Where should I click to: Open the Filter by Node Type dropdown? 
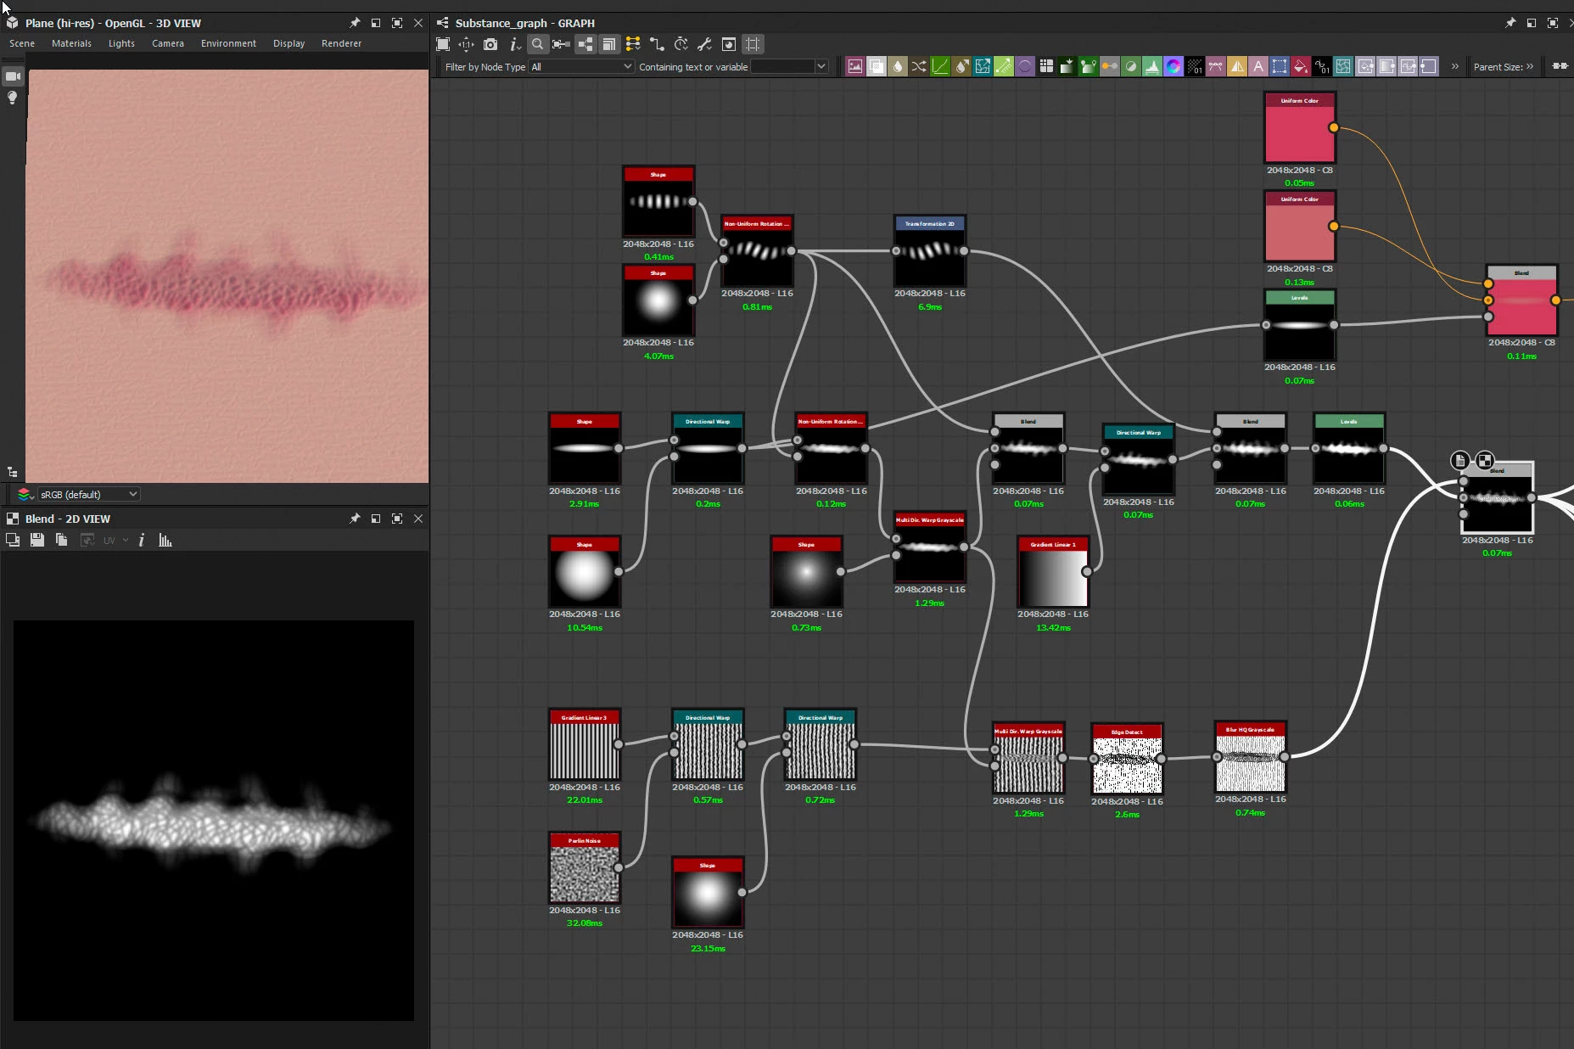pyautogui.click(x=581, y=66)
